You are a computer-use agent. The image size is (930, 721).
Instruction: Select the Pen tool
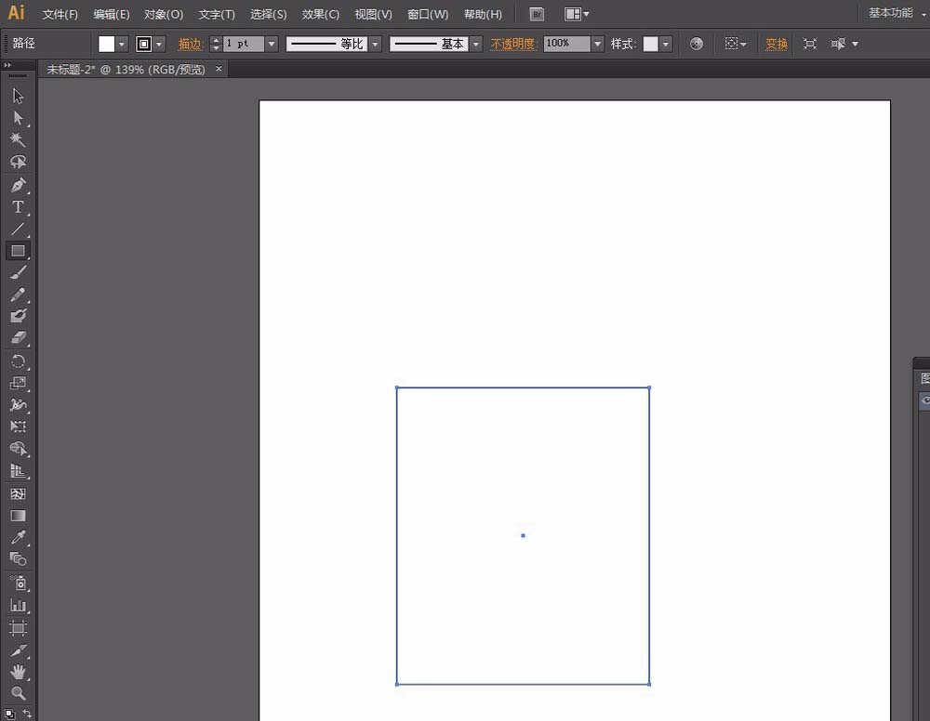18,185
